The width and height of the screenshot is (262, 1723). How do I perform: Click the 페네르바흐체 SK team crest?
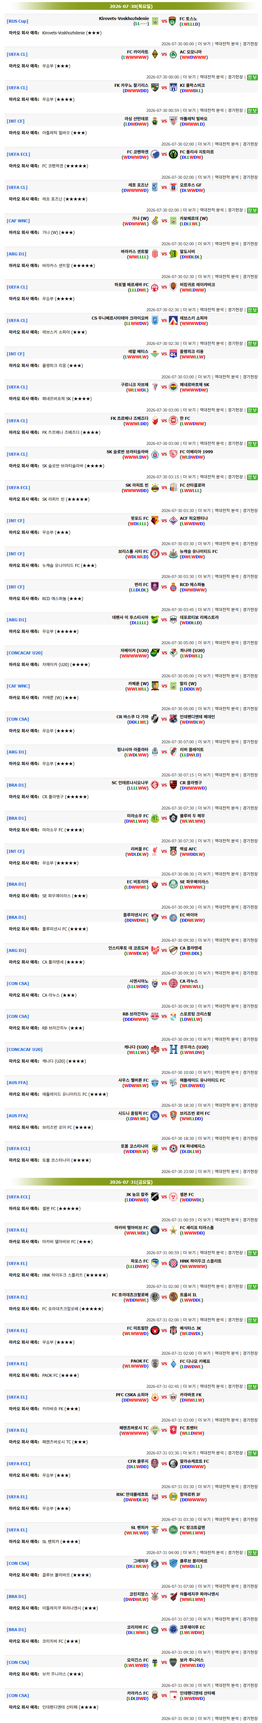(x=173, y=387)
